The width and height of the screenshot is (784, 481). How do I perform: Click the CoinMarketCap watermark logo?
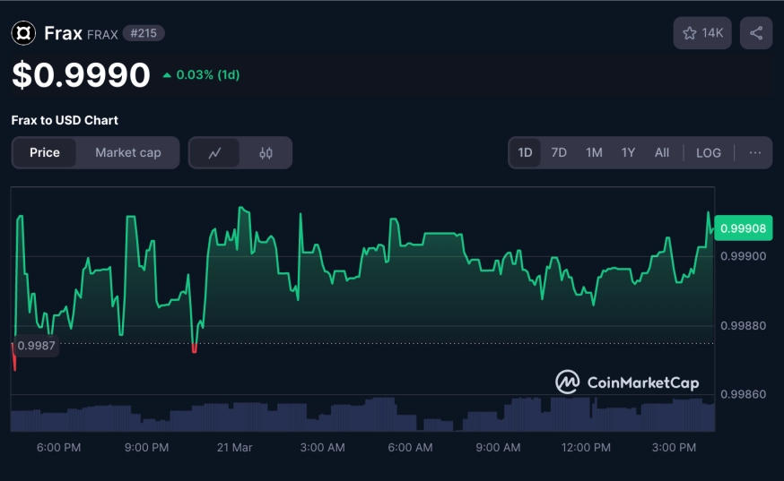click(627, 382)
